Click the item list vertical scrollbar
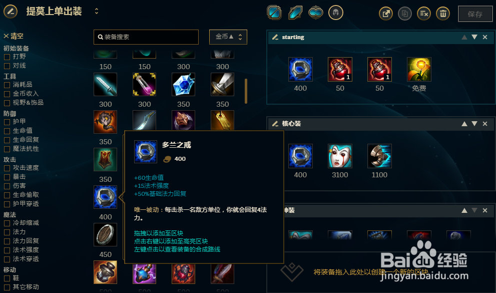496x293 pixels. 246,91
